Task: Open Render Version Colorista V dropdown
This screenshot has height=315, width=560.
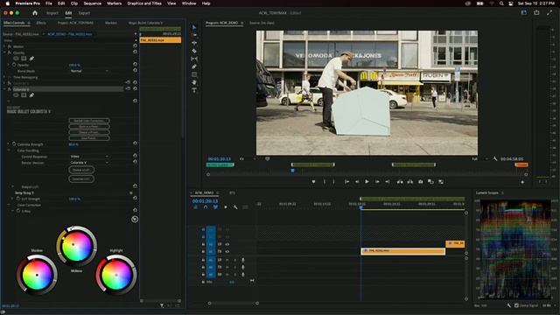Action: click(89, 163)
